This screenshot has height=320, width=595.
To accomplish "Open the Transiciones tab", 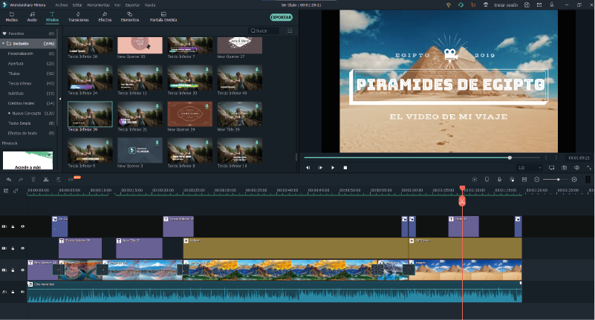I will click(79, 16).
